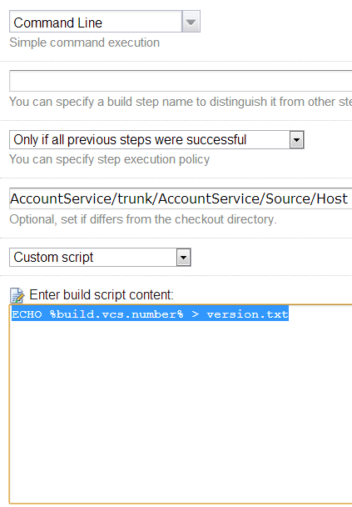Viewport: 352px width, 507px height.
Task: Click into the AccountService working directory field
Action: pos(181,198)
